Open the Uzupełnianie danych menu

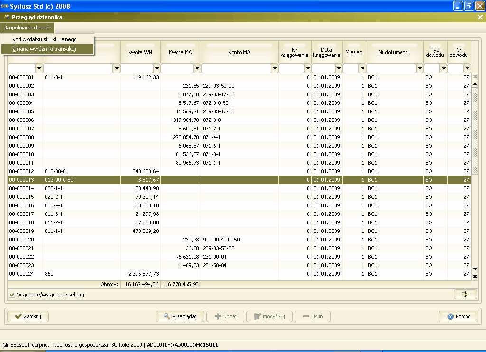point(27,28)
